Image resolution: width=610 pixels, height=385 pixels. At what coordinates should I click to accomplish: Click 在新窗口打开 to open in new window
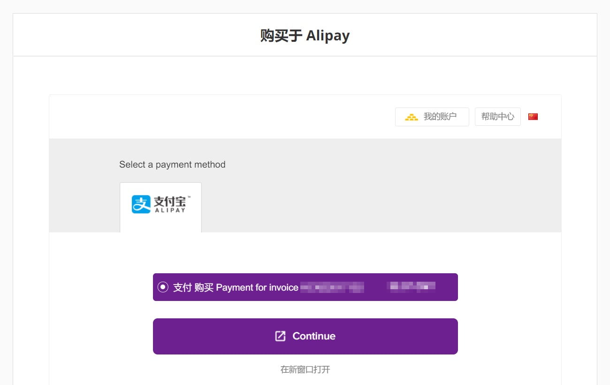click(305, 370)
